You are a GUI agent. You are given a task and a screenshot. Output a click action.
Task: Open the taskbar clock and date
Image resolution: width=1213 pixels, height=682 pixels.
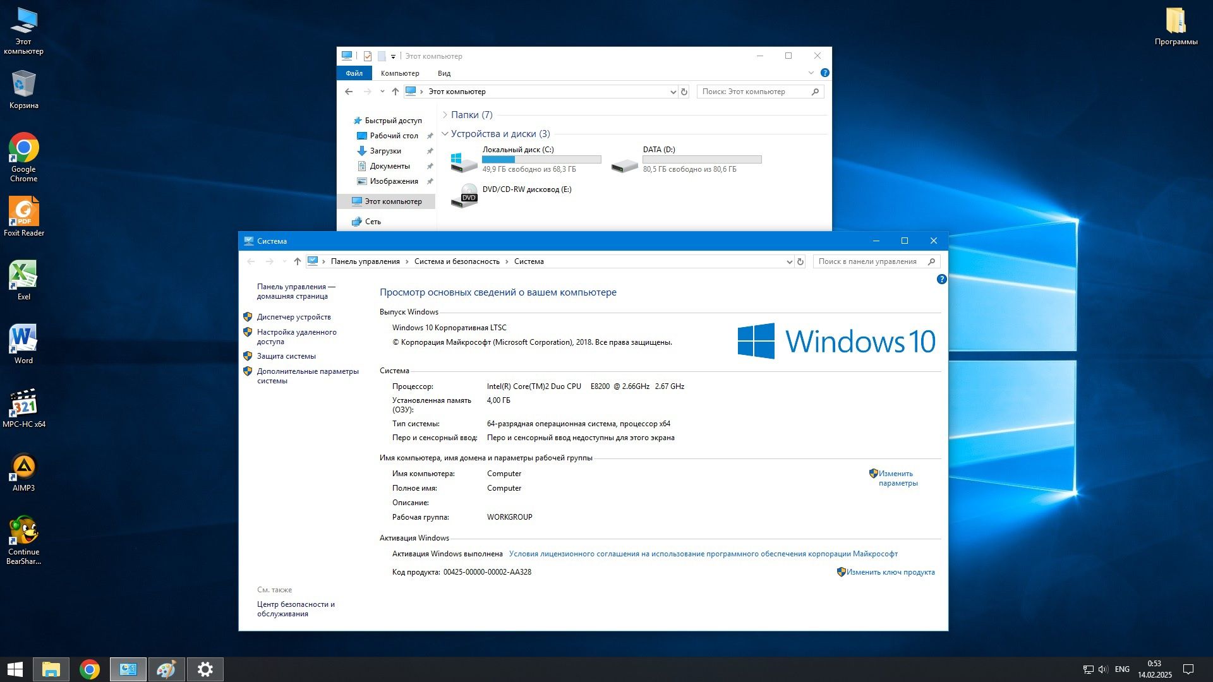(x=1154, y=669)
